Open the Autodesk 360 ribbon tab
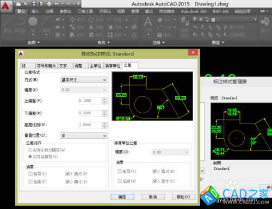The height and width of the screenshot is (209, 272). pyautogui.click(x=194, y=11)
